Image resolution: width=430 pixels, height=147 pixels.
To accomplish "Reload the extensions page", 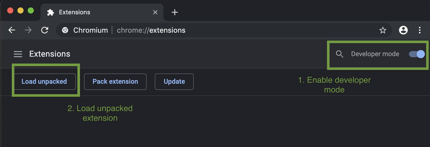I will (x=45, y=30).
